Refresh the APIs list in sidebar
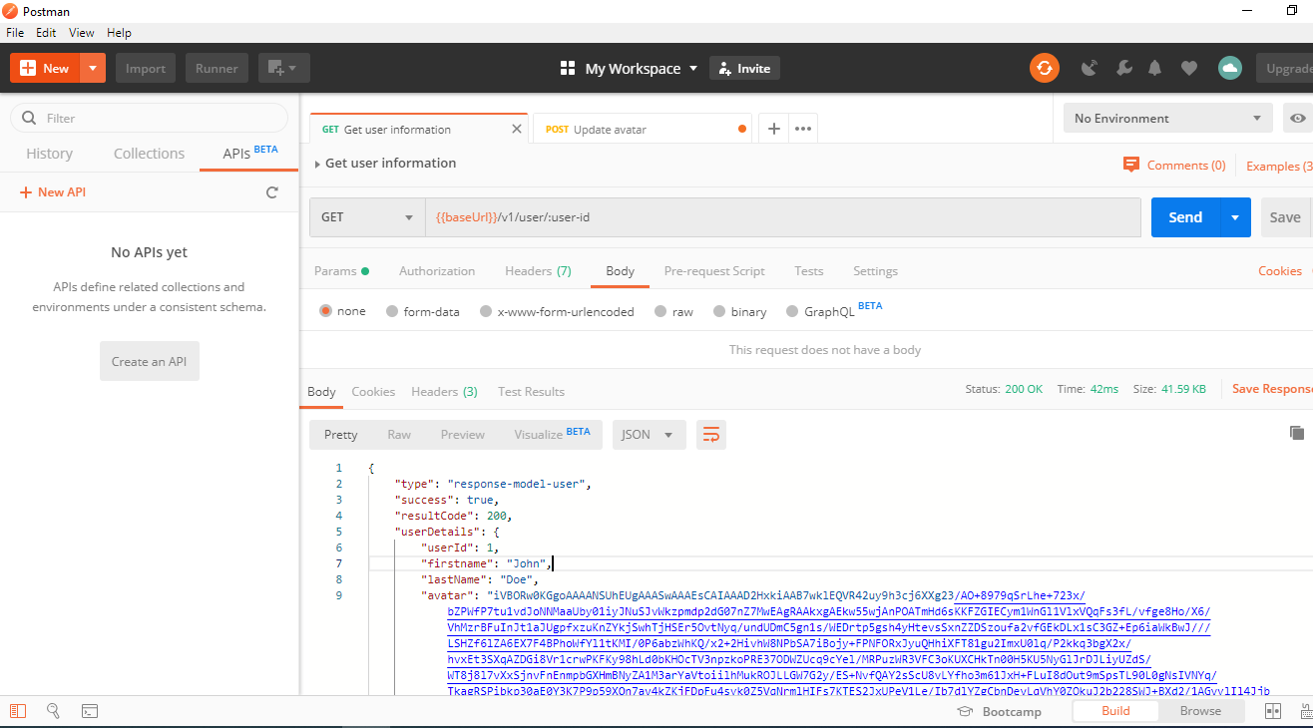Image resolution: width=1313 pixels, height=728 pixels. (x=271, y=192)
